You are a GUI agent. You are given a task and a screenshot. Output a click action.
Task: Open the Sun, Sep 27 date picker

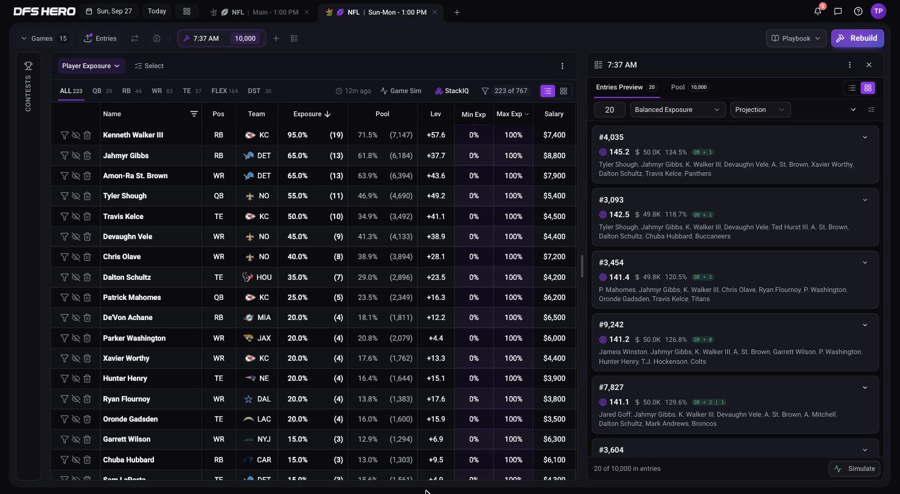[x=109, y=12]
